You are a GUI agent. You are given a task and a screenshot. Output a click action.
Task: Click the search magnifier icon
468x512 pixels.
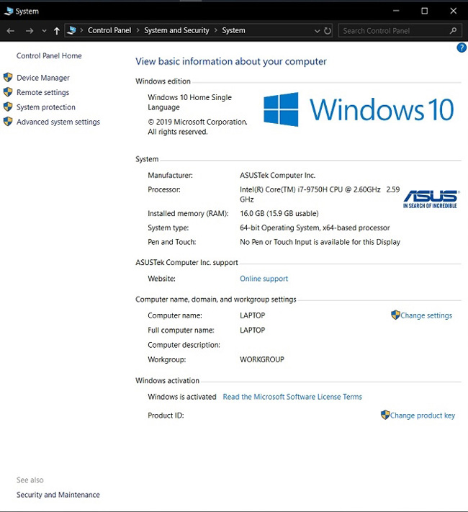[453, 31]
